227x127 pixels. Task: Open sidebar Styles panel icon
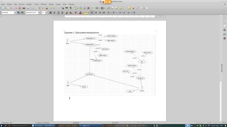click(x=225, y=30)
